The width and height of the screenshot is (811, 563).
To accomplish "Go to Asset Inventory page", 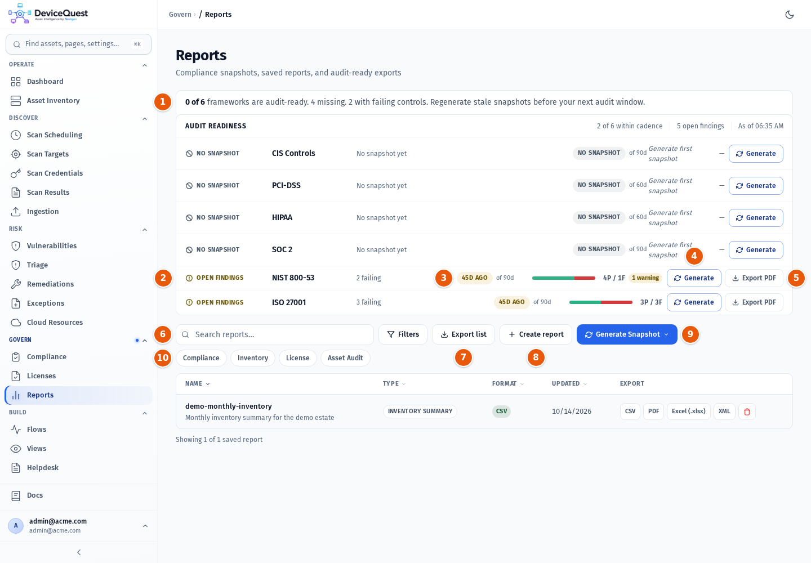I will [x=78, y=101].
